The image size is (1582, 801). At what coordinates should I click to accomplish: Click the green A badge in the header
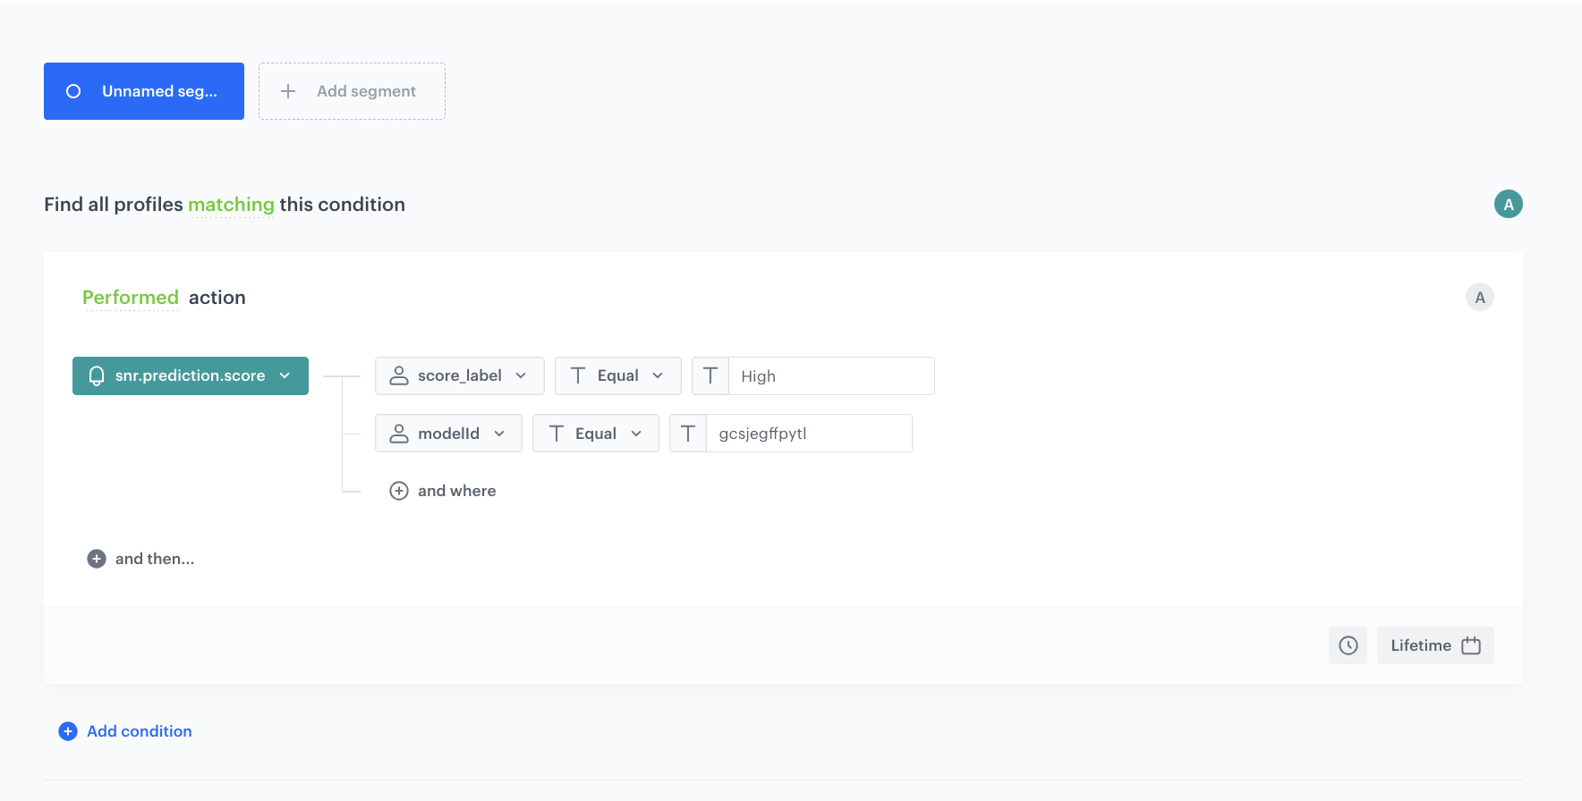point(1508,205)
